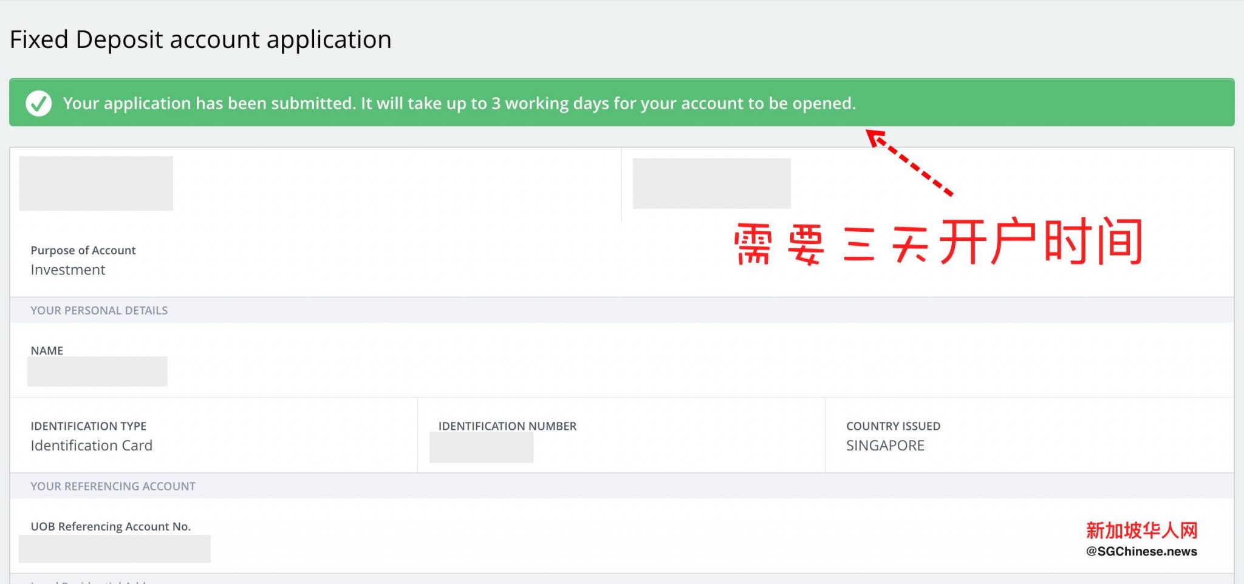Click the 'YOUR PERSONAL DETAILS' section header
Viewport: 1244px width, 584px height.
click(x=99, y=310)
